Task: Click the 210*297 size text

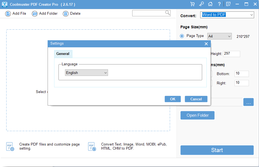Action: pyautogui.click(x=243, y=36)
